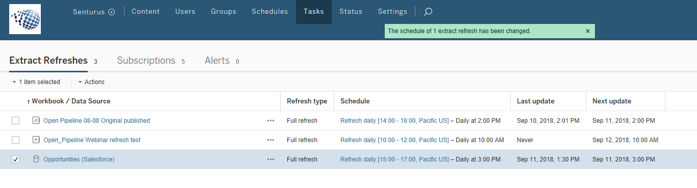
Task: Check the Open Pipeline 08-08 Original published row
Action: pyautogui.click(x=16, y=121)
